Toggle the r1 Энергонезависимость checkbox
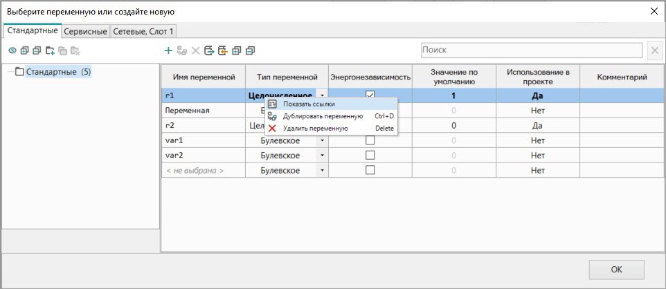The width and height of the screenshot is (666, 289). coord(370,95)
